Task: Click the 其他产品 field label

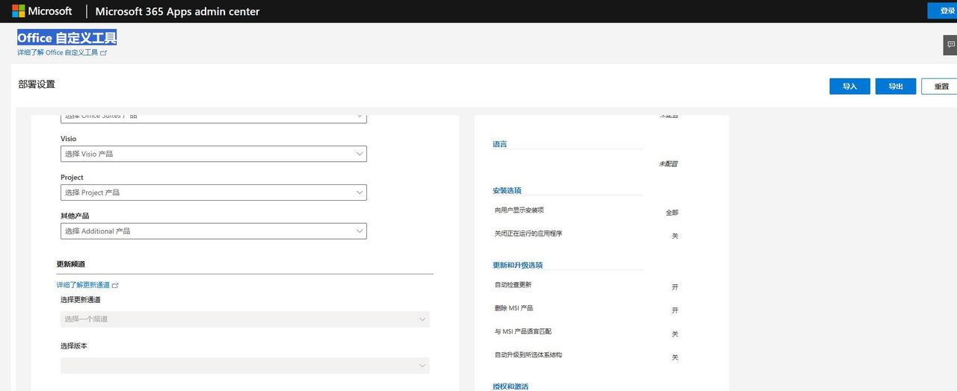Action: coord(75,216)
